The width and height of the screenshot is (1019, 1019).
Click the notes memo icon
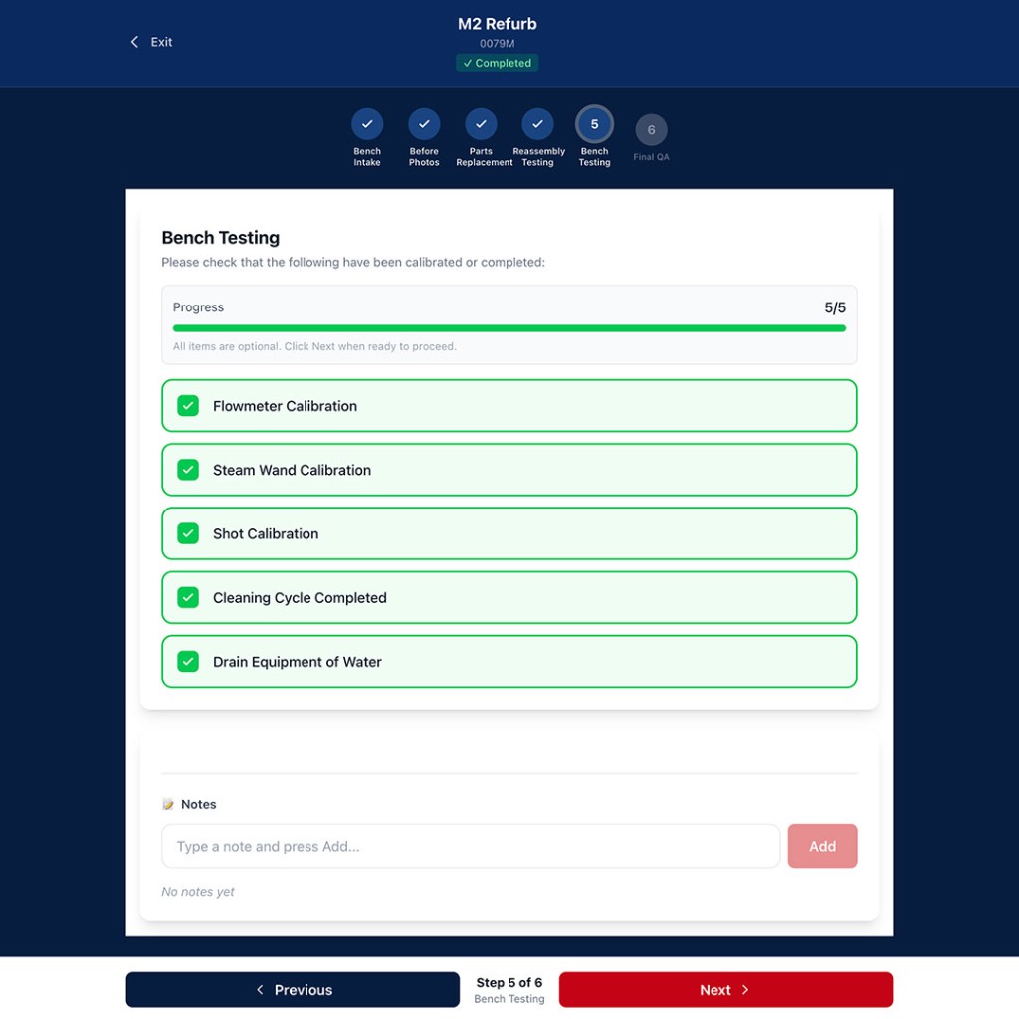point(168,804)
